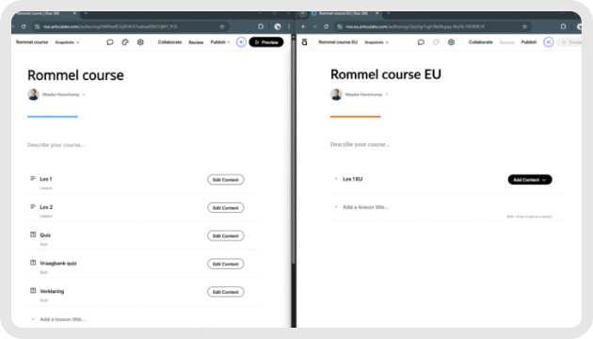Screen dimensions: 593x339
Task: Bookmark the EU page with star icon
Action: (524, 26)
